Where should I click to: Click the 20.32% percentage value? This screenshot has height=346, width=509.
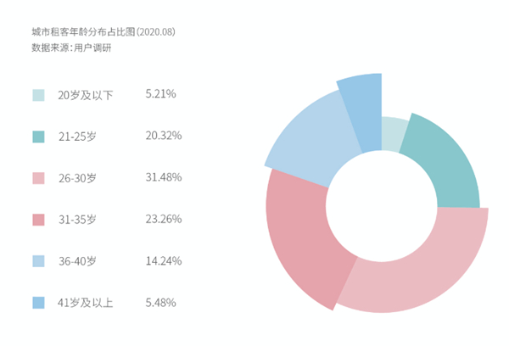click(164, 136)
